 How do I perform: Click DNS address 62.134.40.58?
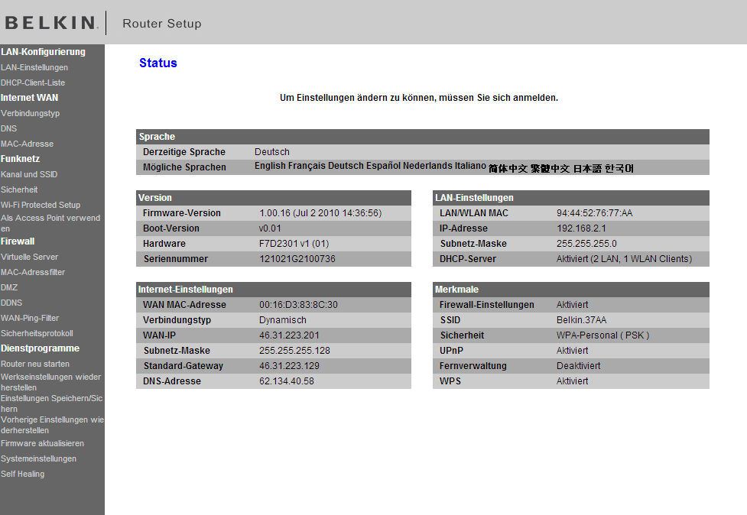pyautogui.click(x=286, y=381)
